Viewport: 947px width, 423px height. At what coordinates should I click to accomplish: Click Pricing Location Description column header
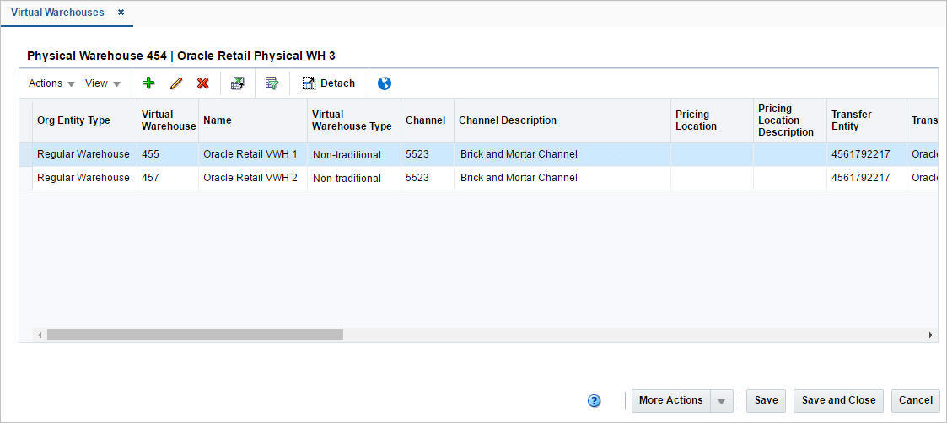coord(790,120)
